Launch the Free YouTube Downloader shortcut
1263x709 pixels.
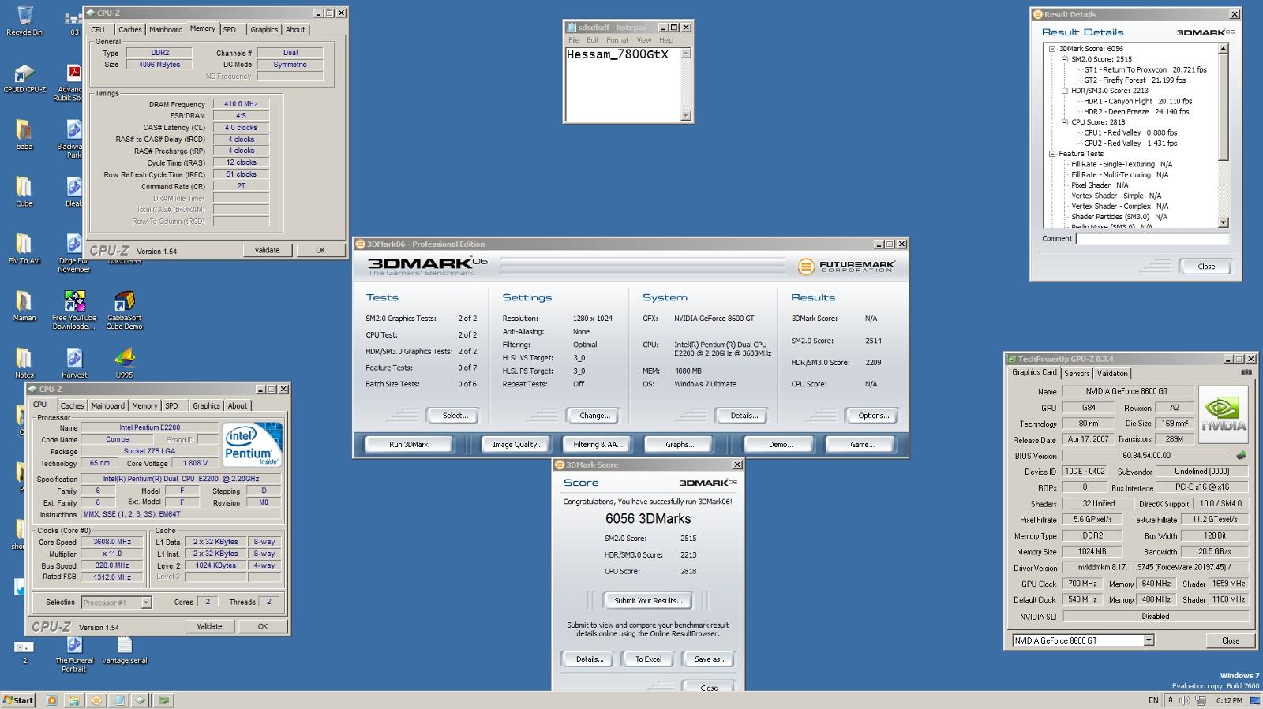74,309
